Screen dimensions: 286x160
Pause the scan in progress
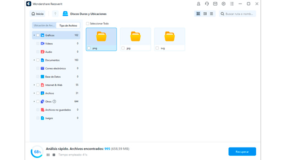pyautogui.click(x=48, y=155)
